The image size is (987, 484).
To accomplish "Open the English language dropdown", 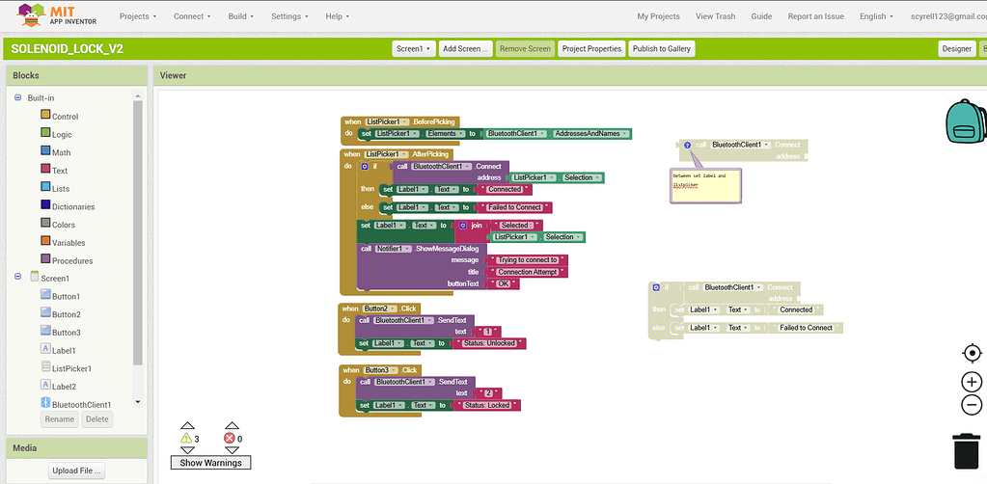I will (x=876, y=16).
